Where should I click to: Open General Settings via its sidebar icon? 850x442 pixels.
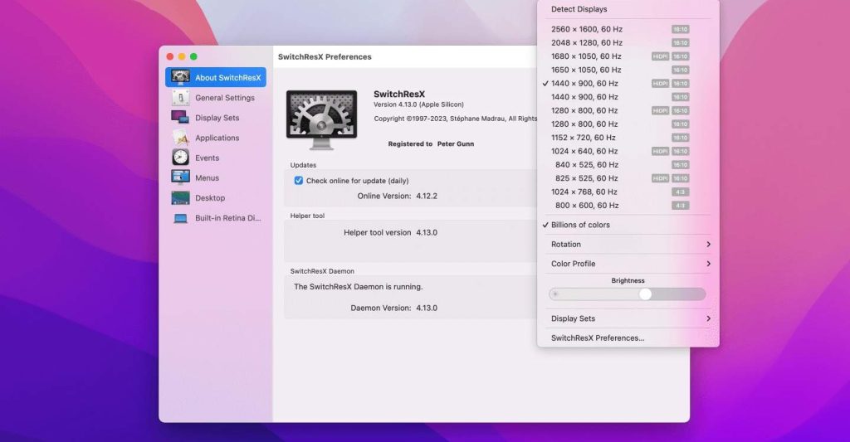click(180, 98)
